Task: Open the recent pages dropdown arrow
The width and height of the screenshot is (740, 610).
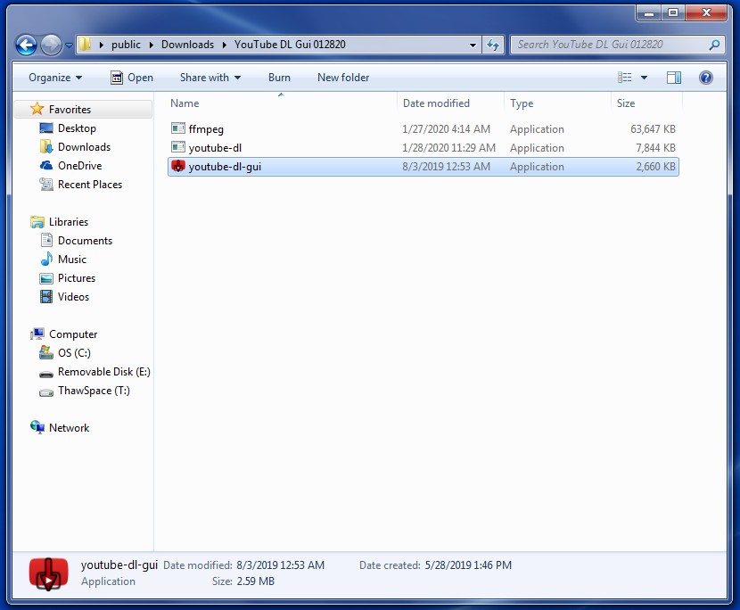Action: pos(69,45)
